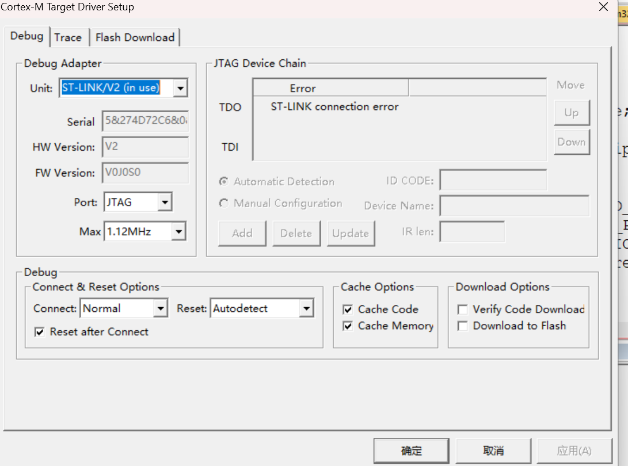The width and height of the screenshot is (628, 466).
Task: Cancel with the 取消 button
Action: (x=493, y=451)
